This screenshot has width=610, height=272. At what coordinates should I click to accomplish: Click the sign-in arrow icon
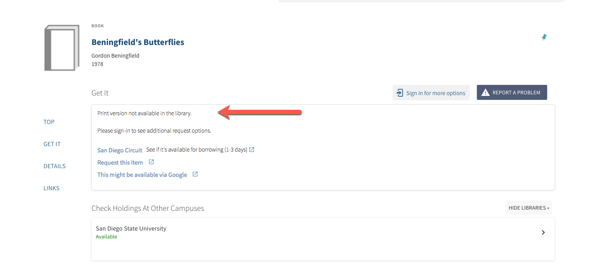pos(400,93)
